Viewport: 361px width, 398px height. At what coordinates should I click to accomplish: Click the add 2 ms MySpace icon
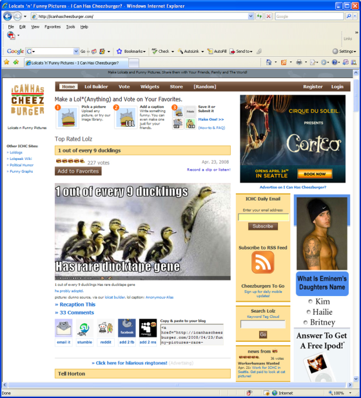[148, 328]
